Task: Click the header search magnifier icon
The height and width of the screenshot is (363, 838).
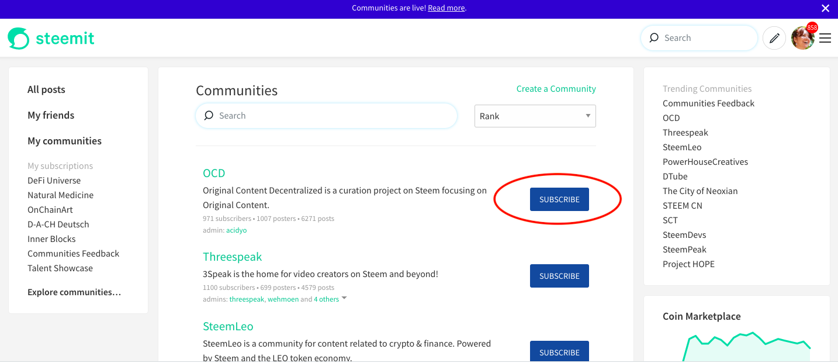Action: [654, 38]
